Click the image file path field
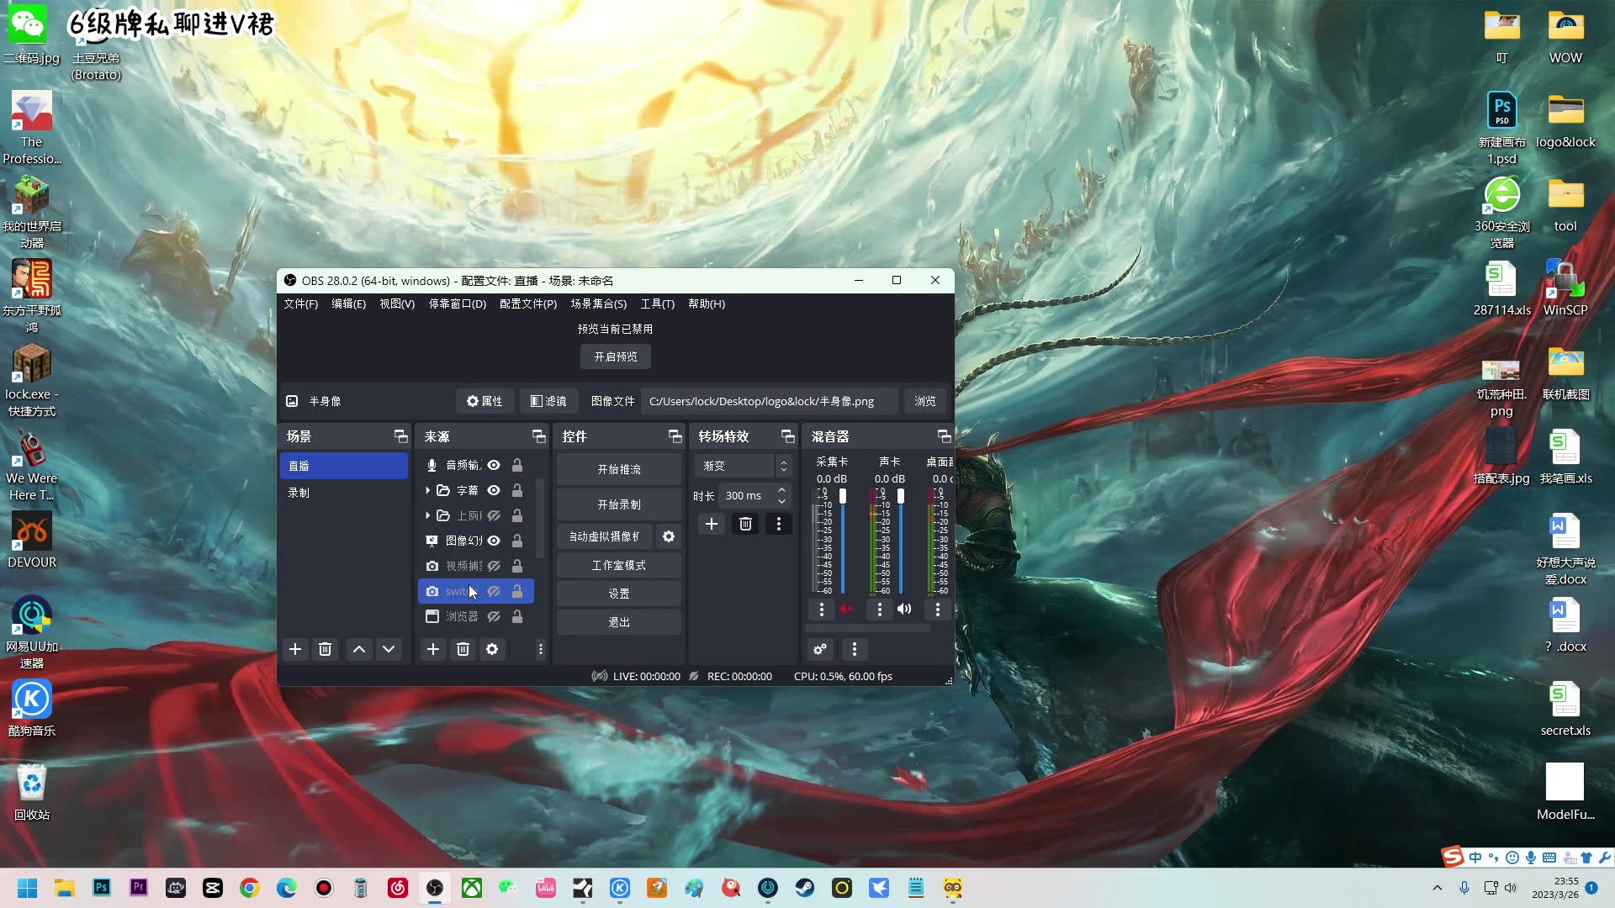1615x908 pixels. pyautogui.click(x=769, y=401)
